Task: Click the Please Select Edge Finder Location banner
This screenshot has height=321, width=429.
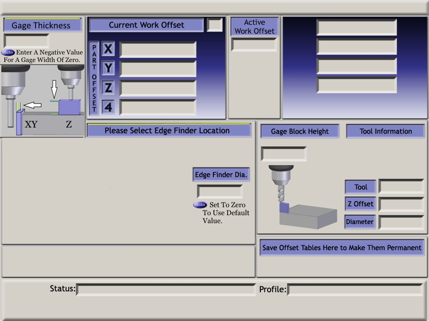Action: click(x=169, y=130)
